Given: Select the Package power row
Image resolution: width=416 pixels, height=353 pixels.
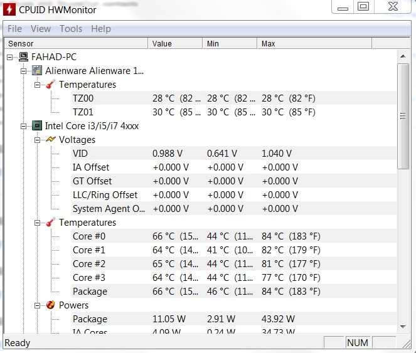Looking at the screenshot, I should 234,319.
